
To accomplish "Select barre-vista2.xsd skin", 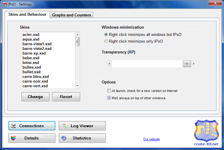I will point(48,48).
